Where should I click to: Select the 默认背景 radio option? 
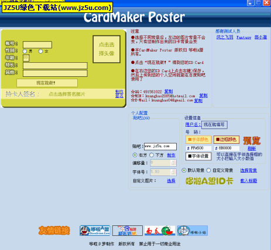coord(184,170)
